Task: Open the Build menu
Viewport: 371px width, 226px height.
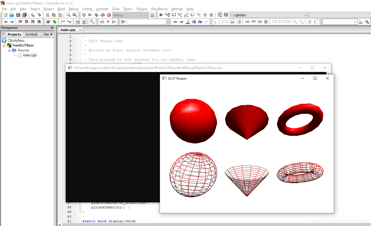Action: click(61, 9)
